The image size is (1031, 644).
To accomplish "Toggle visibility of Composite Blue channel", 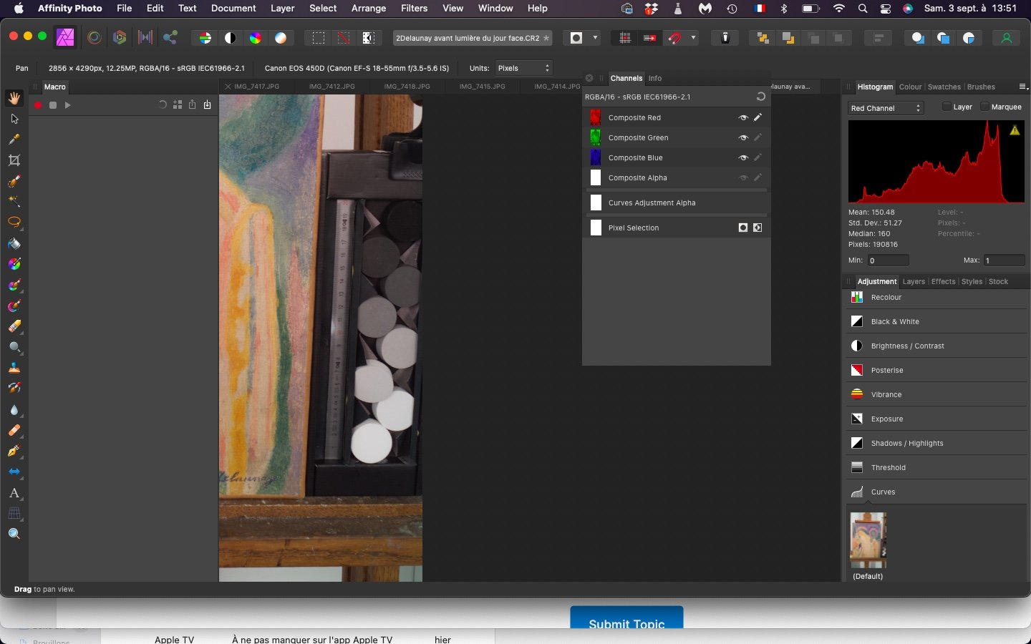I will click(743, 157).
